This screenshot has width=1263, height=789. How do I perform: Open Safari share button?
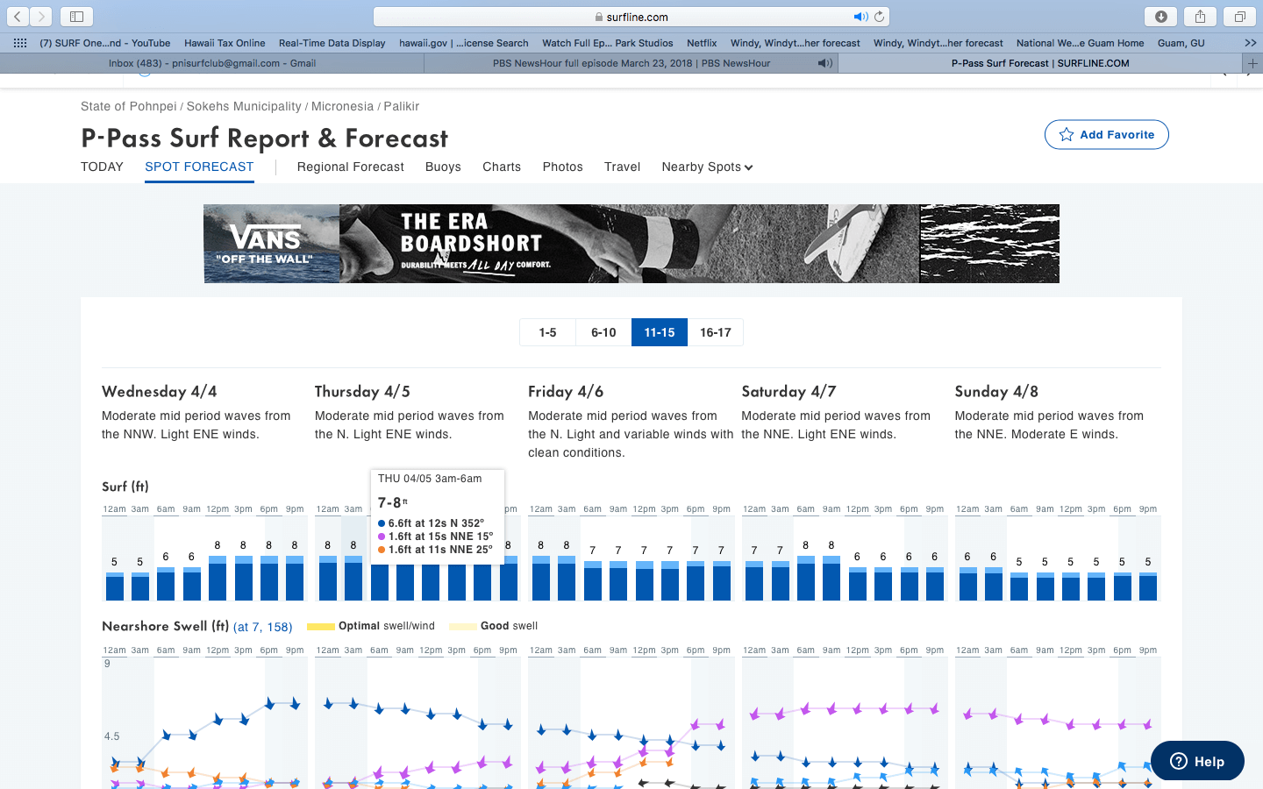tap(1200, 17)
